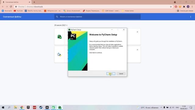Open the Доска объявлений bookmark
195x110 pixels.
tap(72, 11)
